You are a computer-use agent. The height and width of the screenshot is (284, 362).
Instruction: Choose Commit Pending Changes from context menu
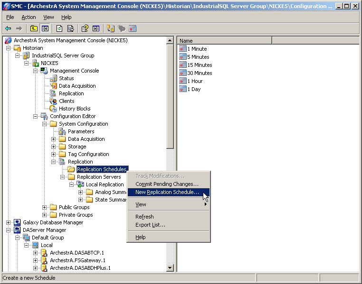[169, 184]
